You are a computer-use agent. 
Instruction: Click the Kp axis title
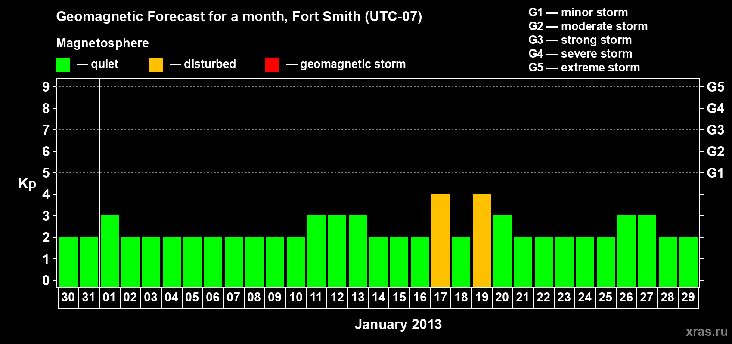[27, 184]
